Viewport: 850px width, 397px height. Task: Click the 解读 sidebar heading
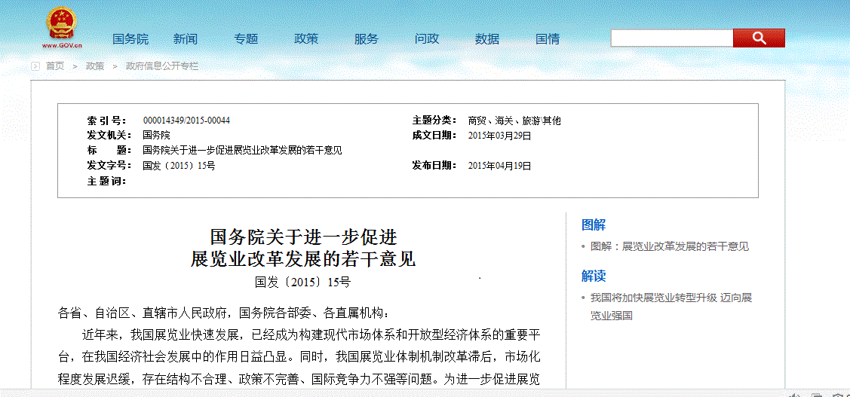click(x=594, y=276)
